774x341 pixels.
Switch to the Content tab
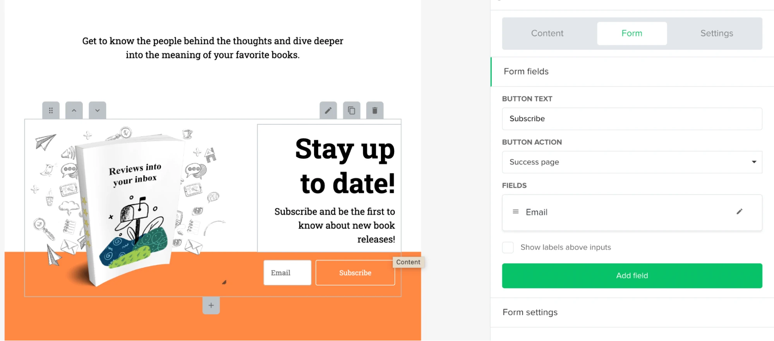point(547,33)
